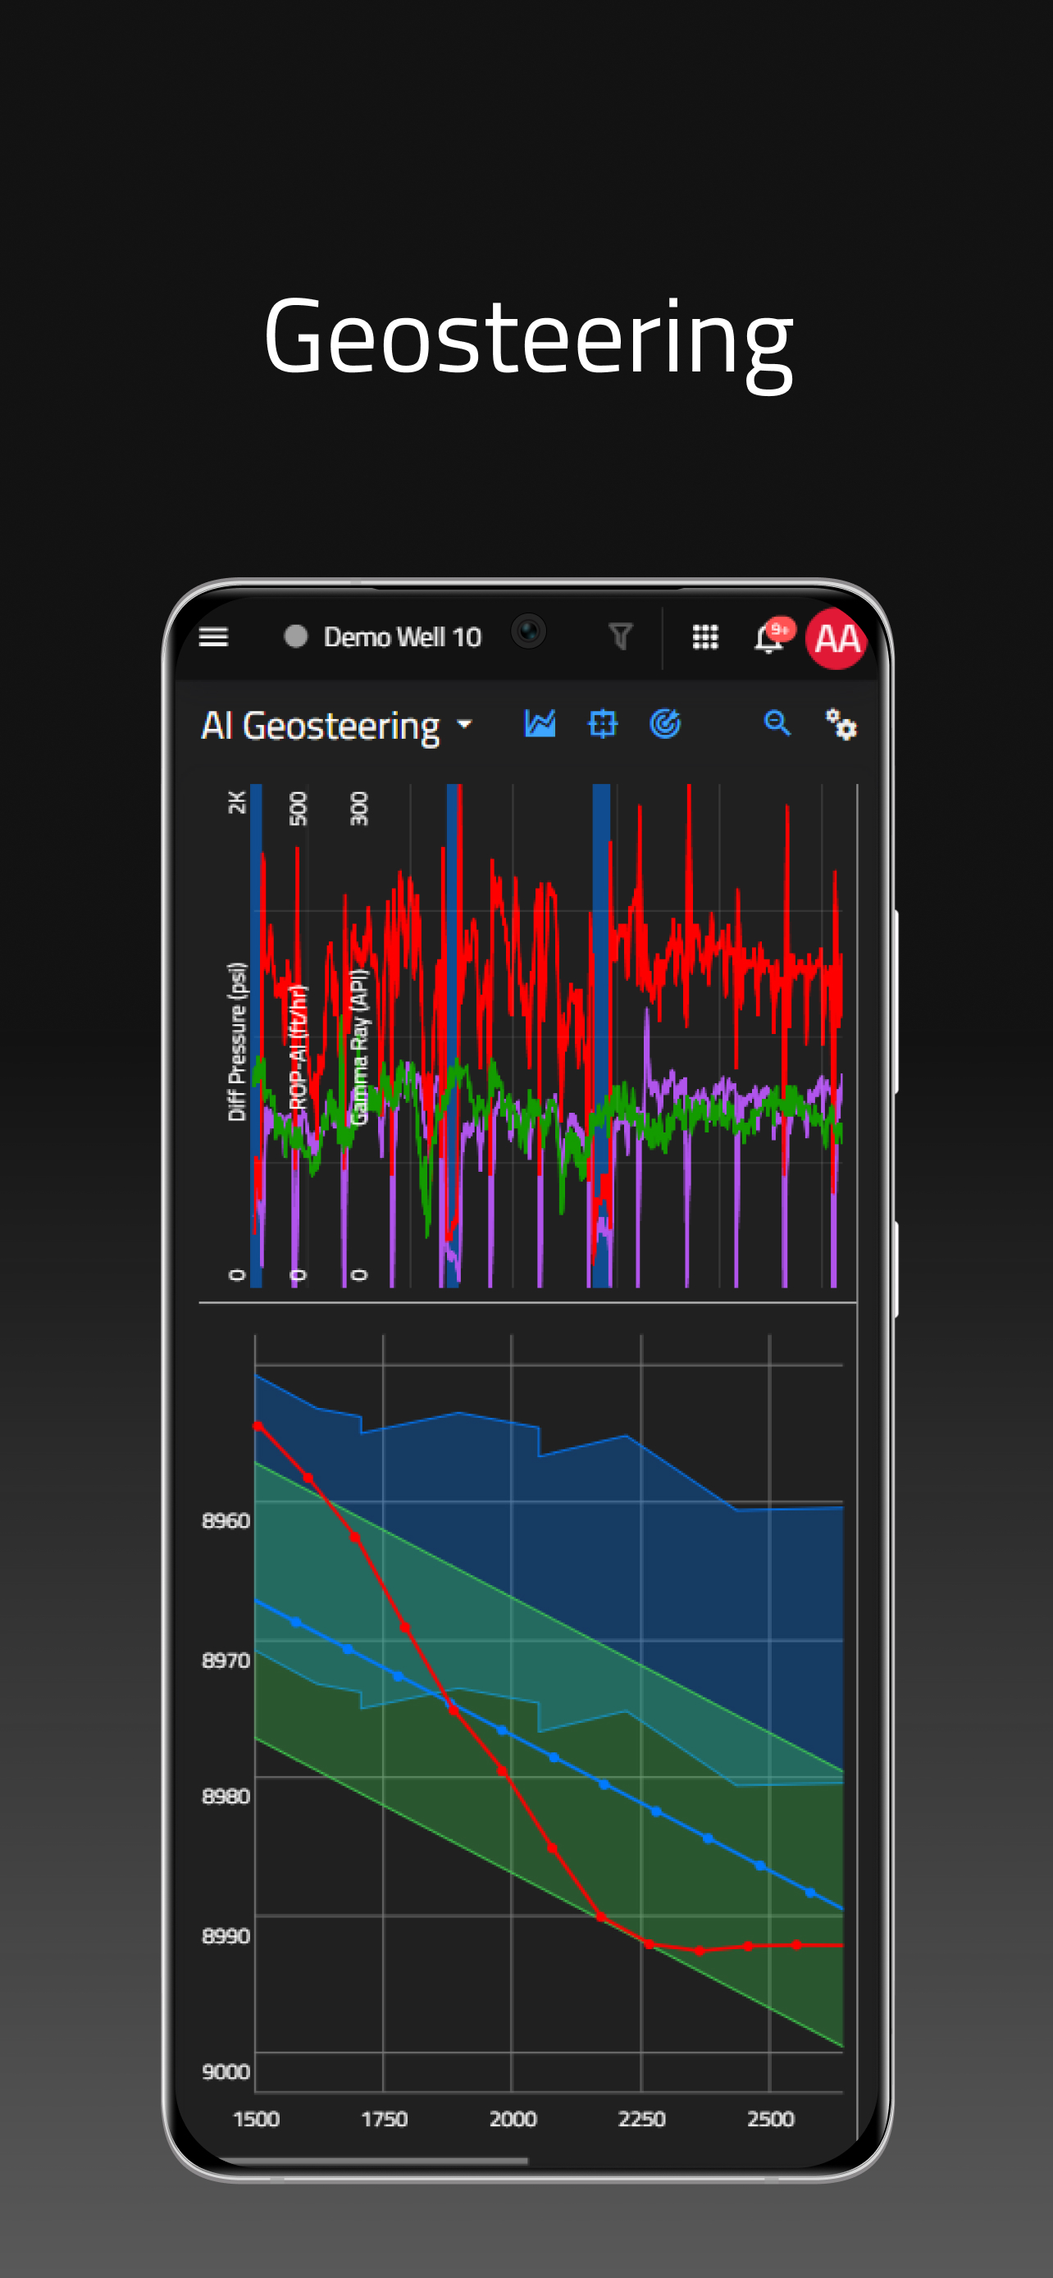Image resolution: width=1053 pixels, height=2278 pixels.
Task: Click the Demo Well 10 status dot
Action: click(295, 636)
